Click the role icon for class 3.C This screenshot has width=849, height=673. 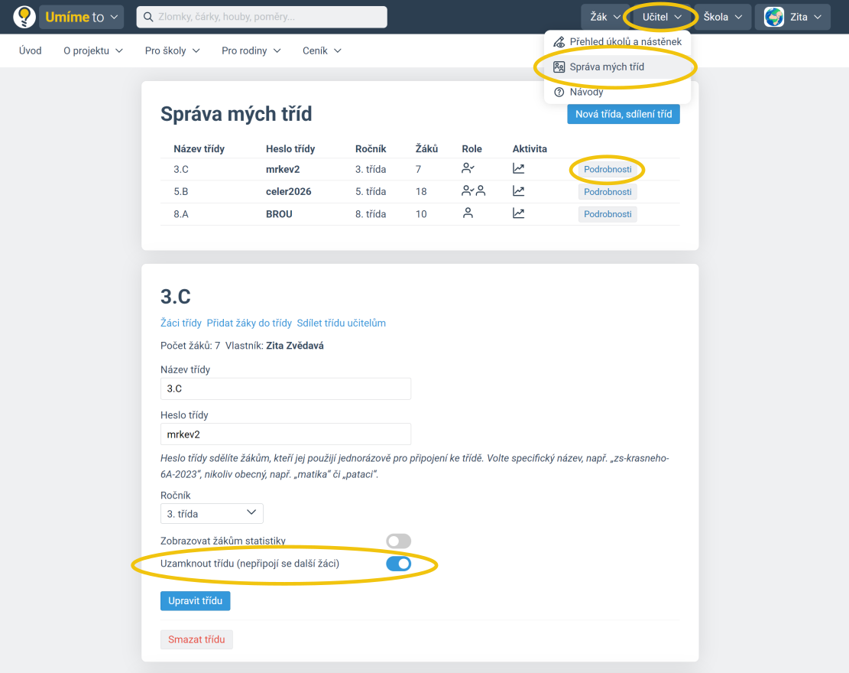pos(468,168)
